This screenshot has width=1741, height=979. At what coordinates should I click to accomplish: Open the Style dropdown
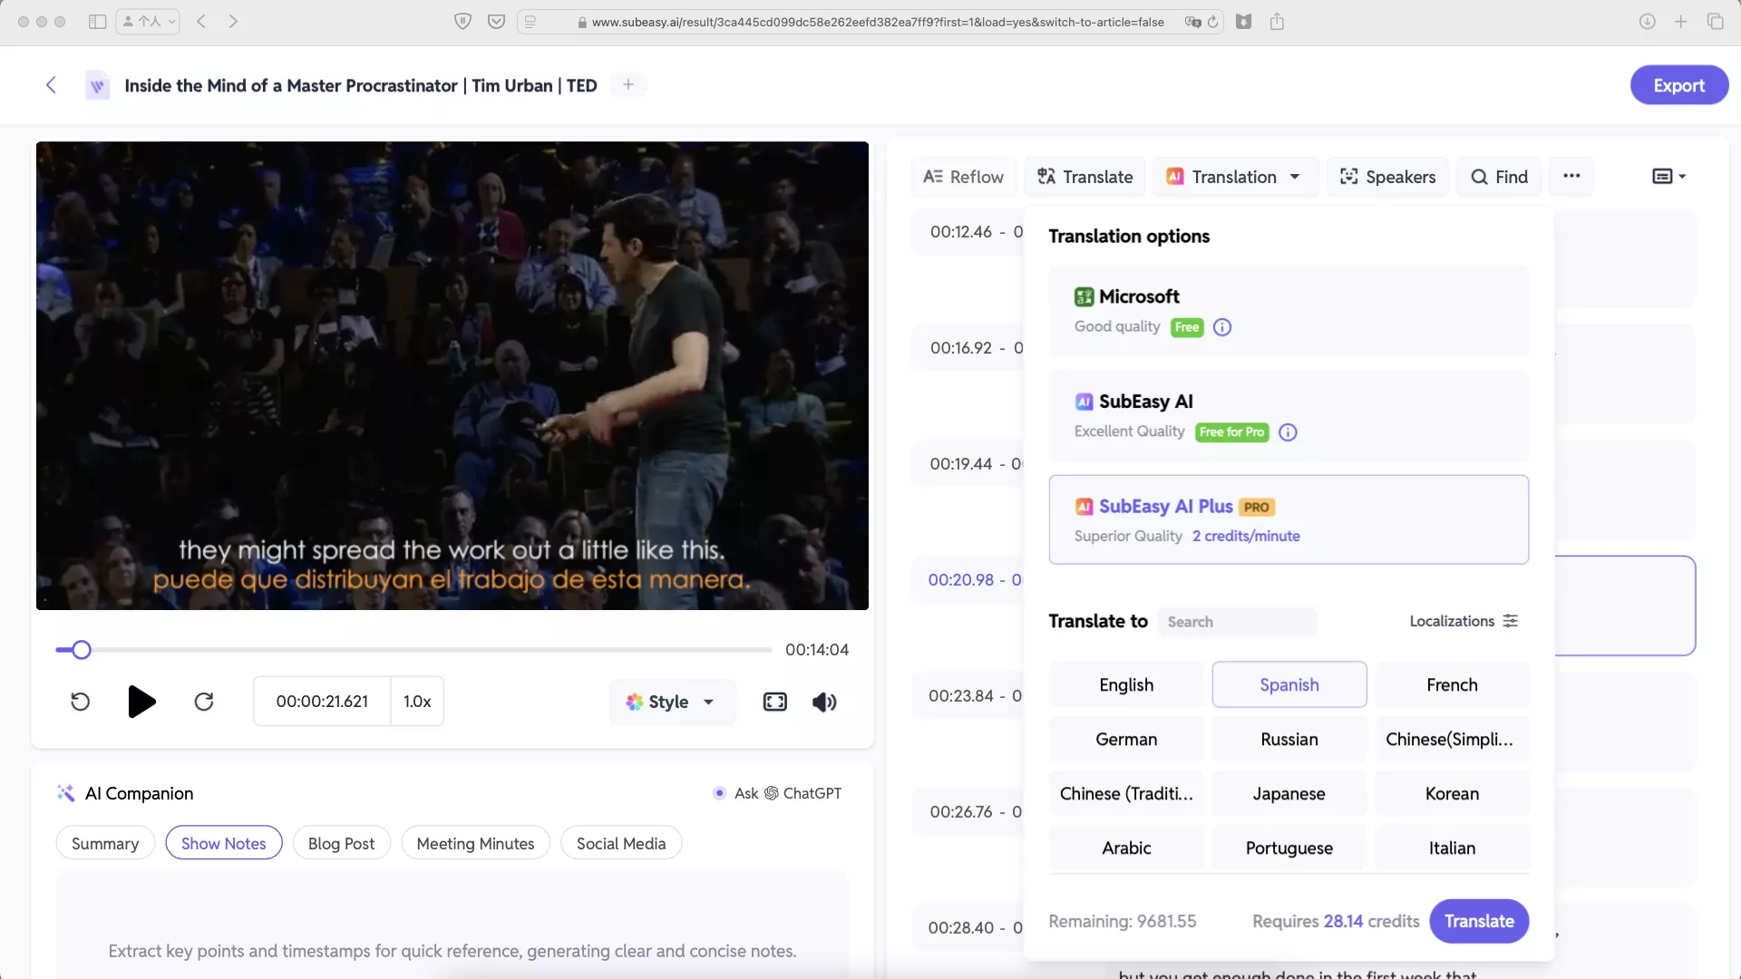tap(671, 702)
